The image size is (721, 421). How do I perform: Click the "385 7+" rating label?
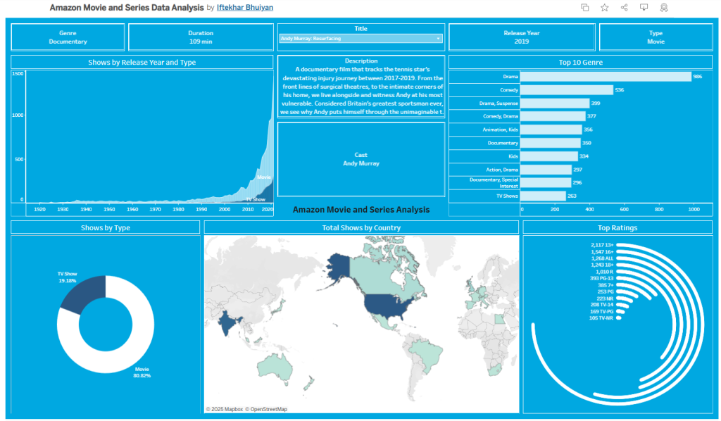tap(606, 285)
